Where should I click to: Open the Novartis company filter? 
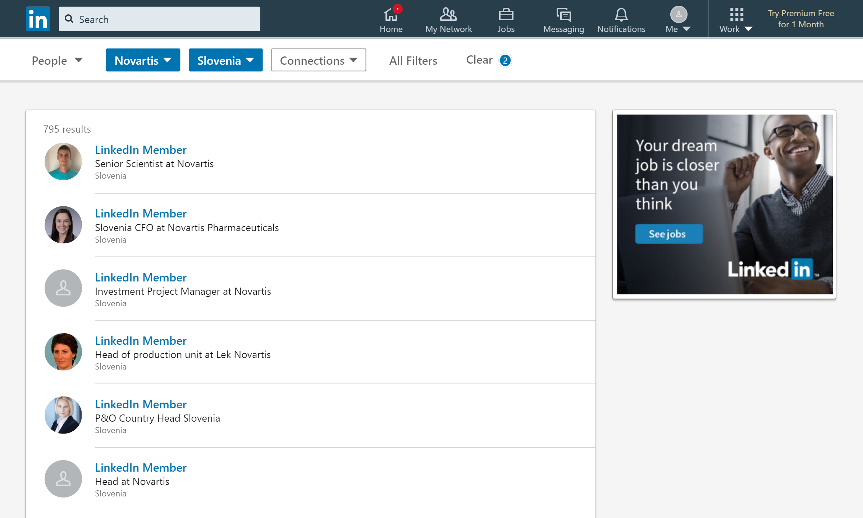143,60
